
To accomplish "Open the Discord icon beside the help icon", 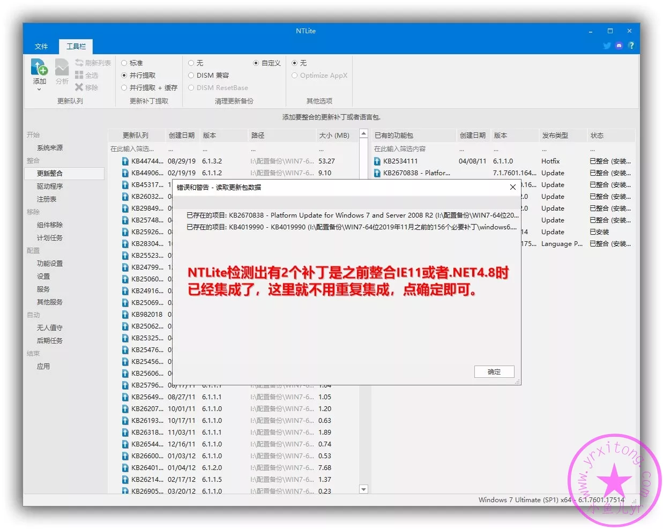I will pyautogui.click(x=619, y=46).
